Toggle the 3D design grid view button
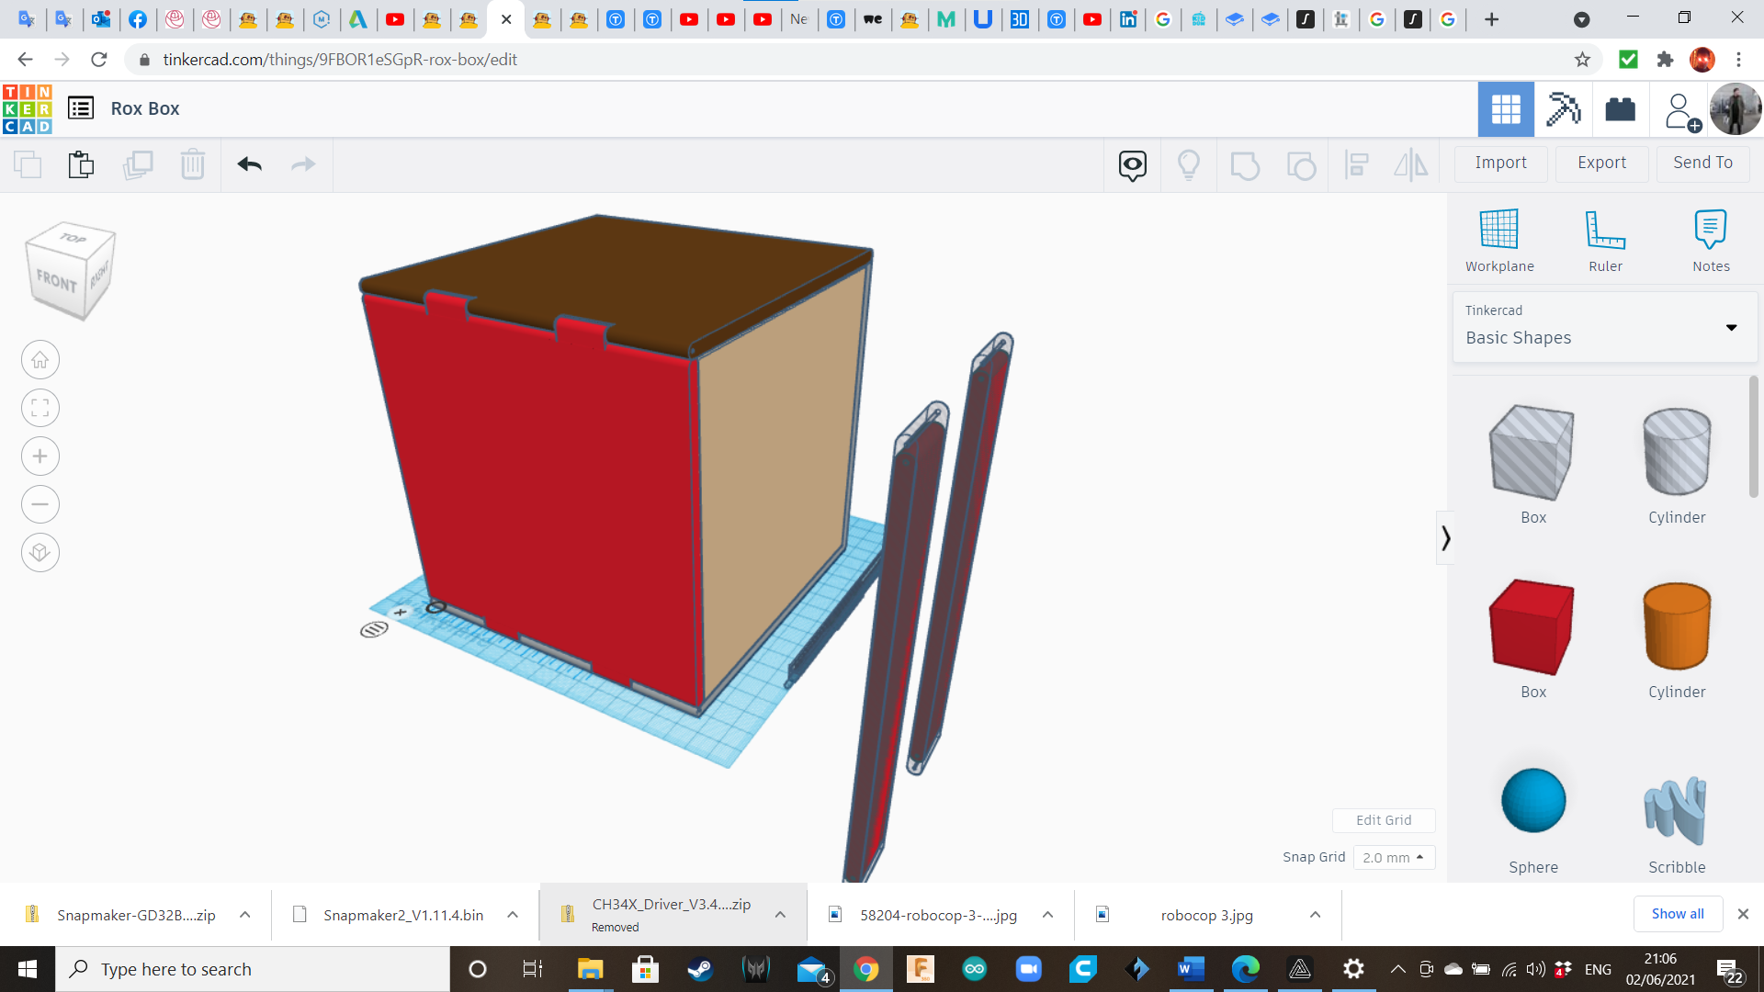This screenshot has height=992, width=1764. point(1506,109)
